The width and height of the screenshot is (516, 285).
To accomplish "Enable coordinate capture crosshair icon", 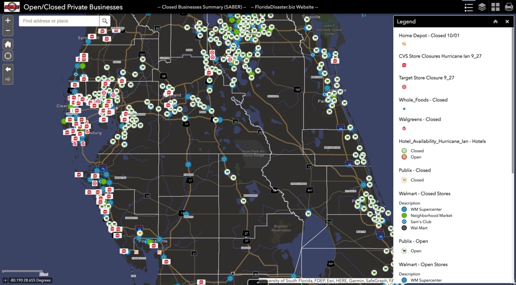I will click(5, 280).
